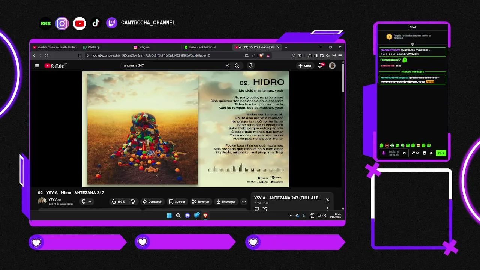Open chat store icon
This screenshot has height=270, width=480.
(x=424, y=153)
